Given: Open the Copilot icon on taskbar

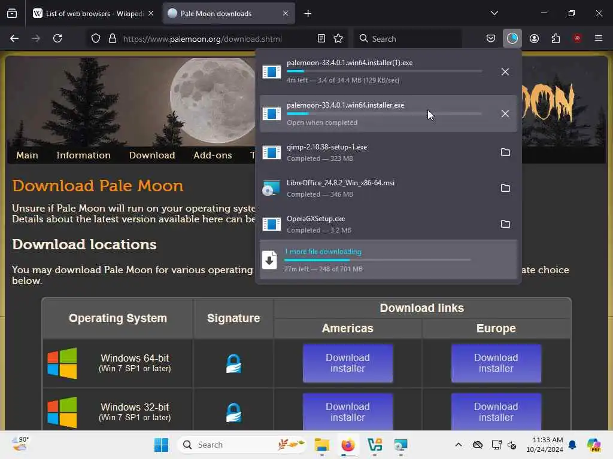Looking at the screenshot, I should pyautogui.click(x=593, y=445).
